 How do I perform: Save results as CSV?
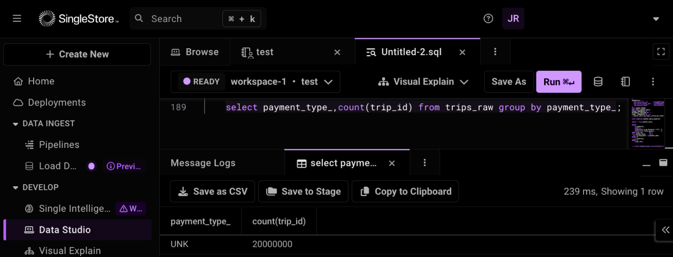212,191
